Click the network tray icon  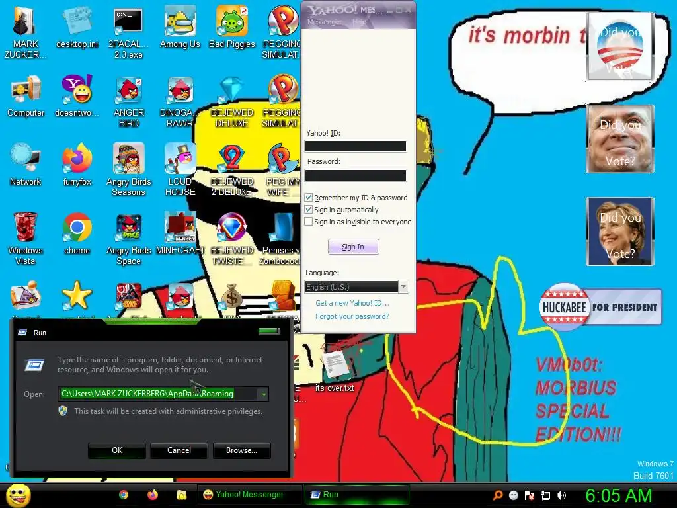(545, 495)
